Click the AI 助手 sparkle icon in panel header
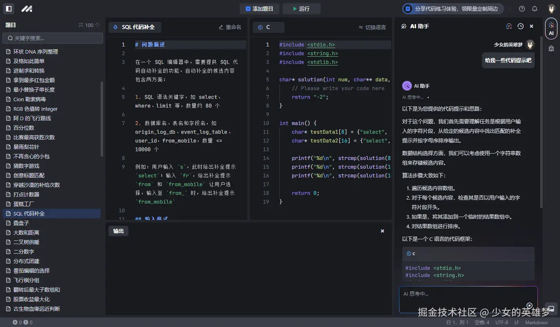 404,26
